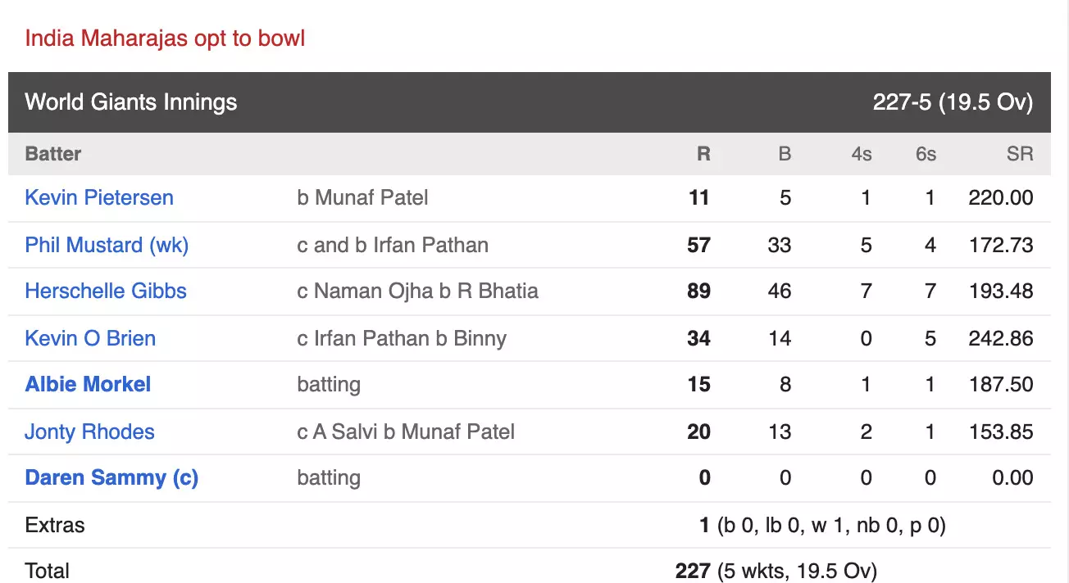Click the World Giants Innings header title
The image size is (1069, 583).
[x=131, y=102]
